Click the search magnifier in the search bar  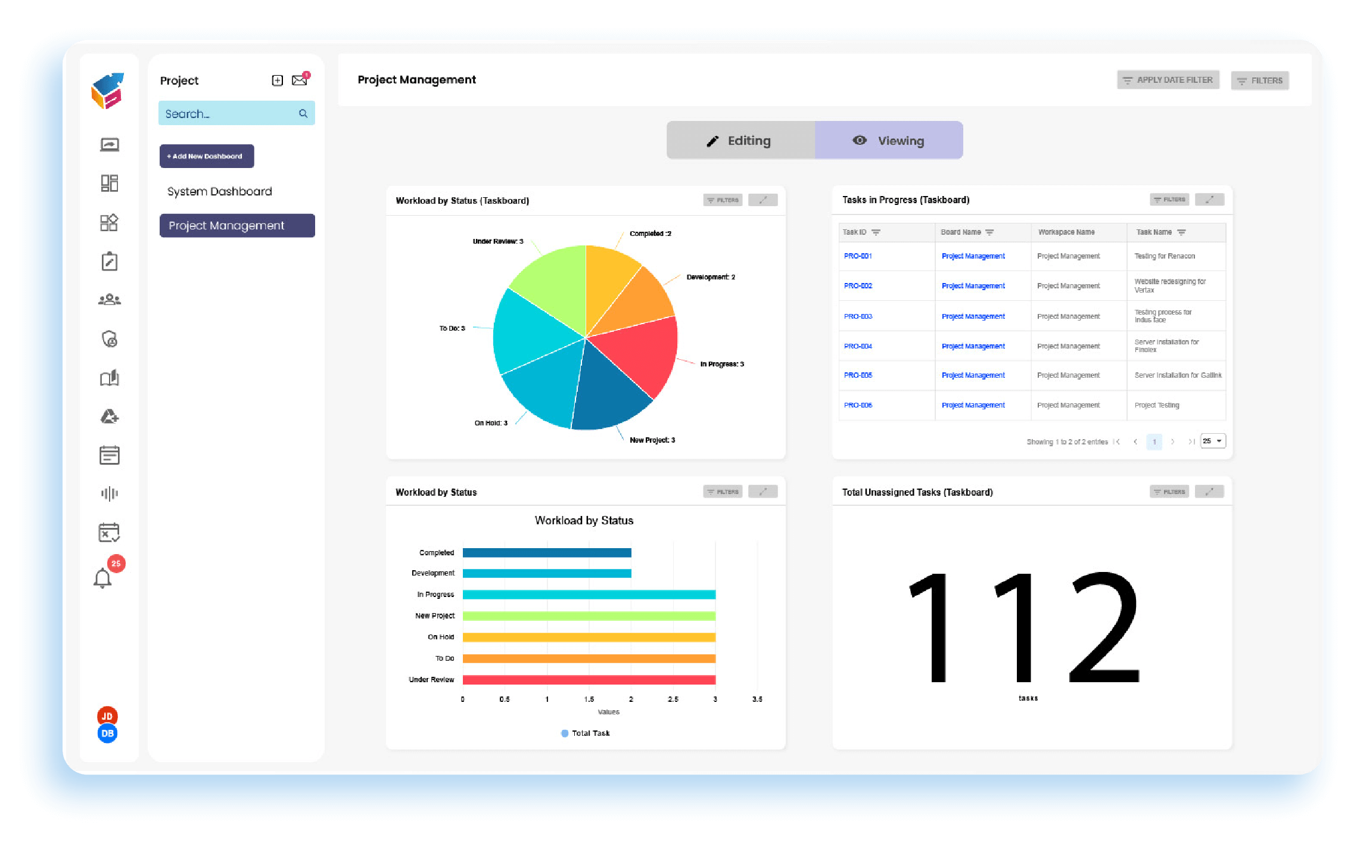303,113
